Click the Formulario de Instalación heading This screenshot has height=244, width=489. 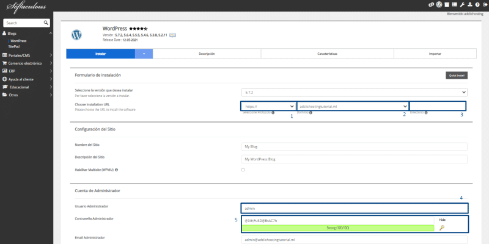point(98,75)
